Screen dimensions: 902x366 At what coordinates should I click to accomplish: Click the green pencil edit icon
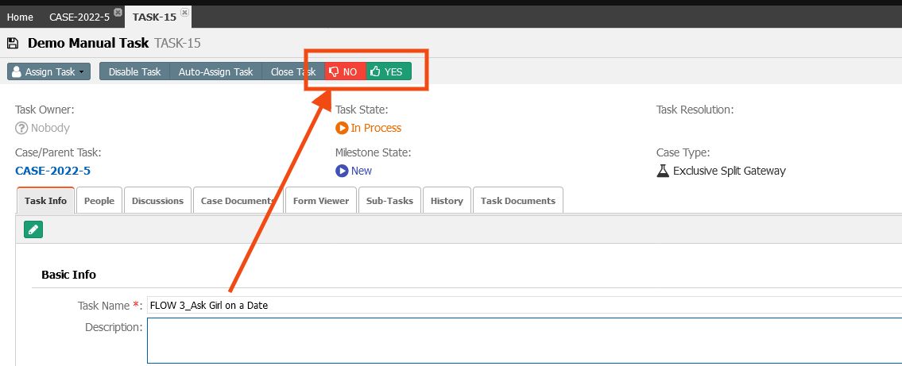[33, 229]
